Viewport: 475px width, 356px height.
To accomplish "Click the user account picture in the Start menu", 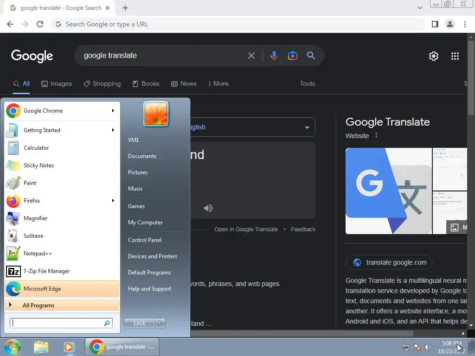I will pyautogui.click(x=156, y=114).
